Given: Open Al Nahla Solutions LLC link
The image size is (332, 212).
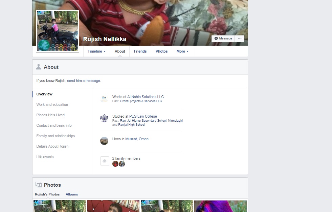Looking at the screenshot, I should tap(146, 97).
